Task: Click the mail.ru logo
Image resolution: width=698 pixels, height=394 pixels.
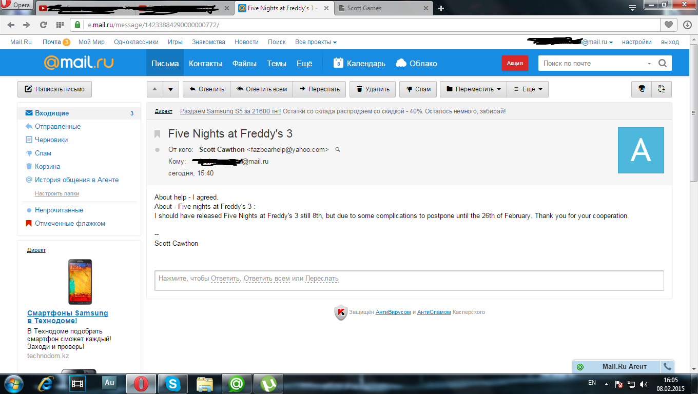Action: 79,63
